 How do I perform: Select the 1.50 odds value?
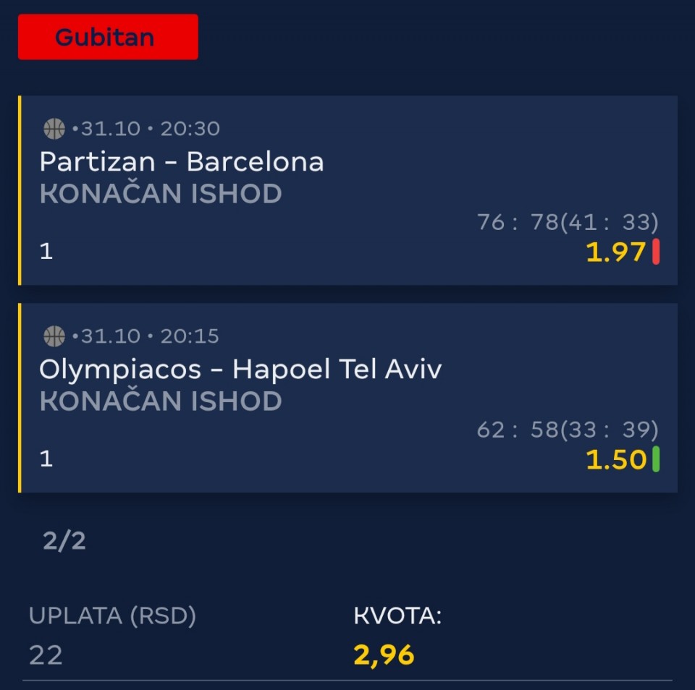click(615, 459)
